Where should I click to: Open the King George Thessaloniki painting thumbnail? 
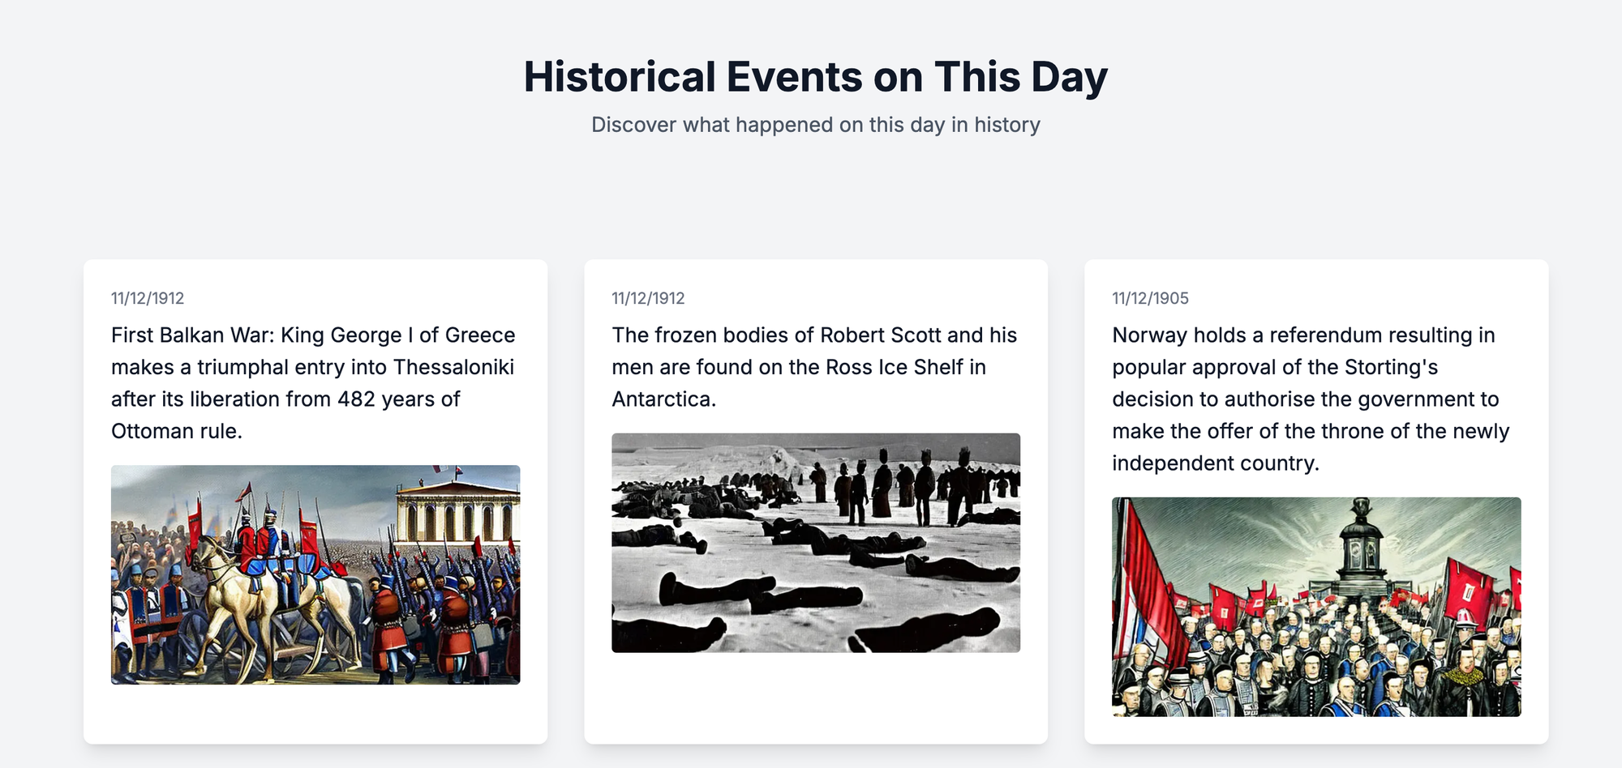(x=315, y=574)
